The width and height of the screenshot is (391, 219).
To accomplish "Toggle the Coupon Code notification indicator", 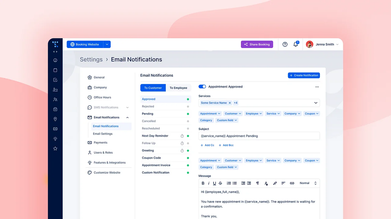I will point(188,158).
